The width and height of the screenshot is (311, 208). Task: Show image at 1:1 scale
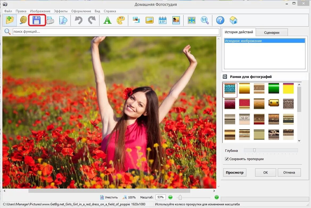[205, 20]
